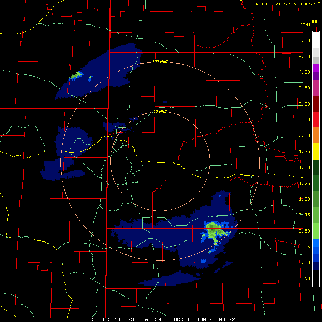Viewport: 322px width, 322px height.
Task: Pick the bright red swatch beside 2.50
Action: pos(316,119)
